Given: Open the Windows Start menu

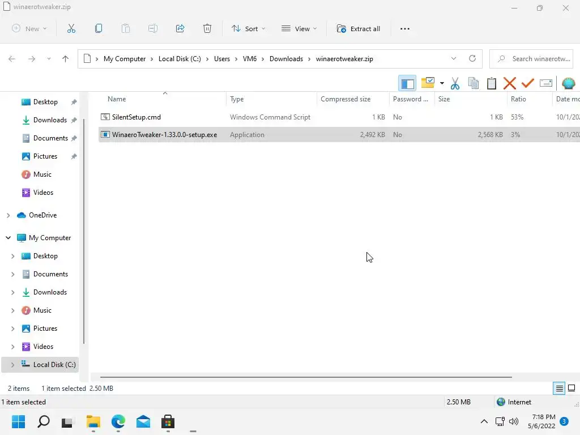Looking at the screenshot, I should 19,421.
